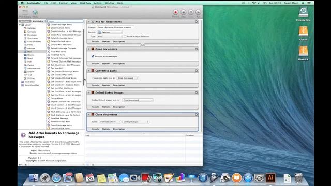
Task: Click the gear menu at bottom-left of library
Action: tap(20, 165)
